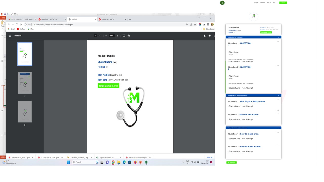Bookmark this page with the star icon
Viewport: 324px width, 182px height.
(x=195, y=25)
